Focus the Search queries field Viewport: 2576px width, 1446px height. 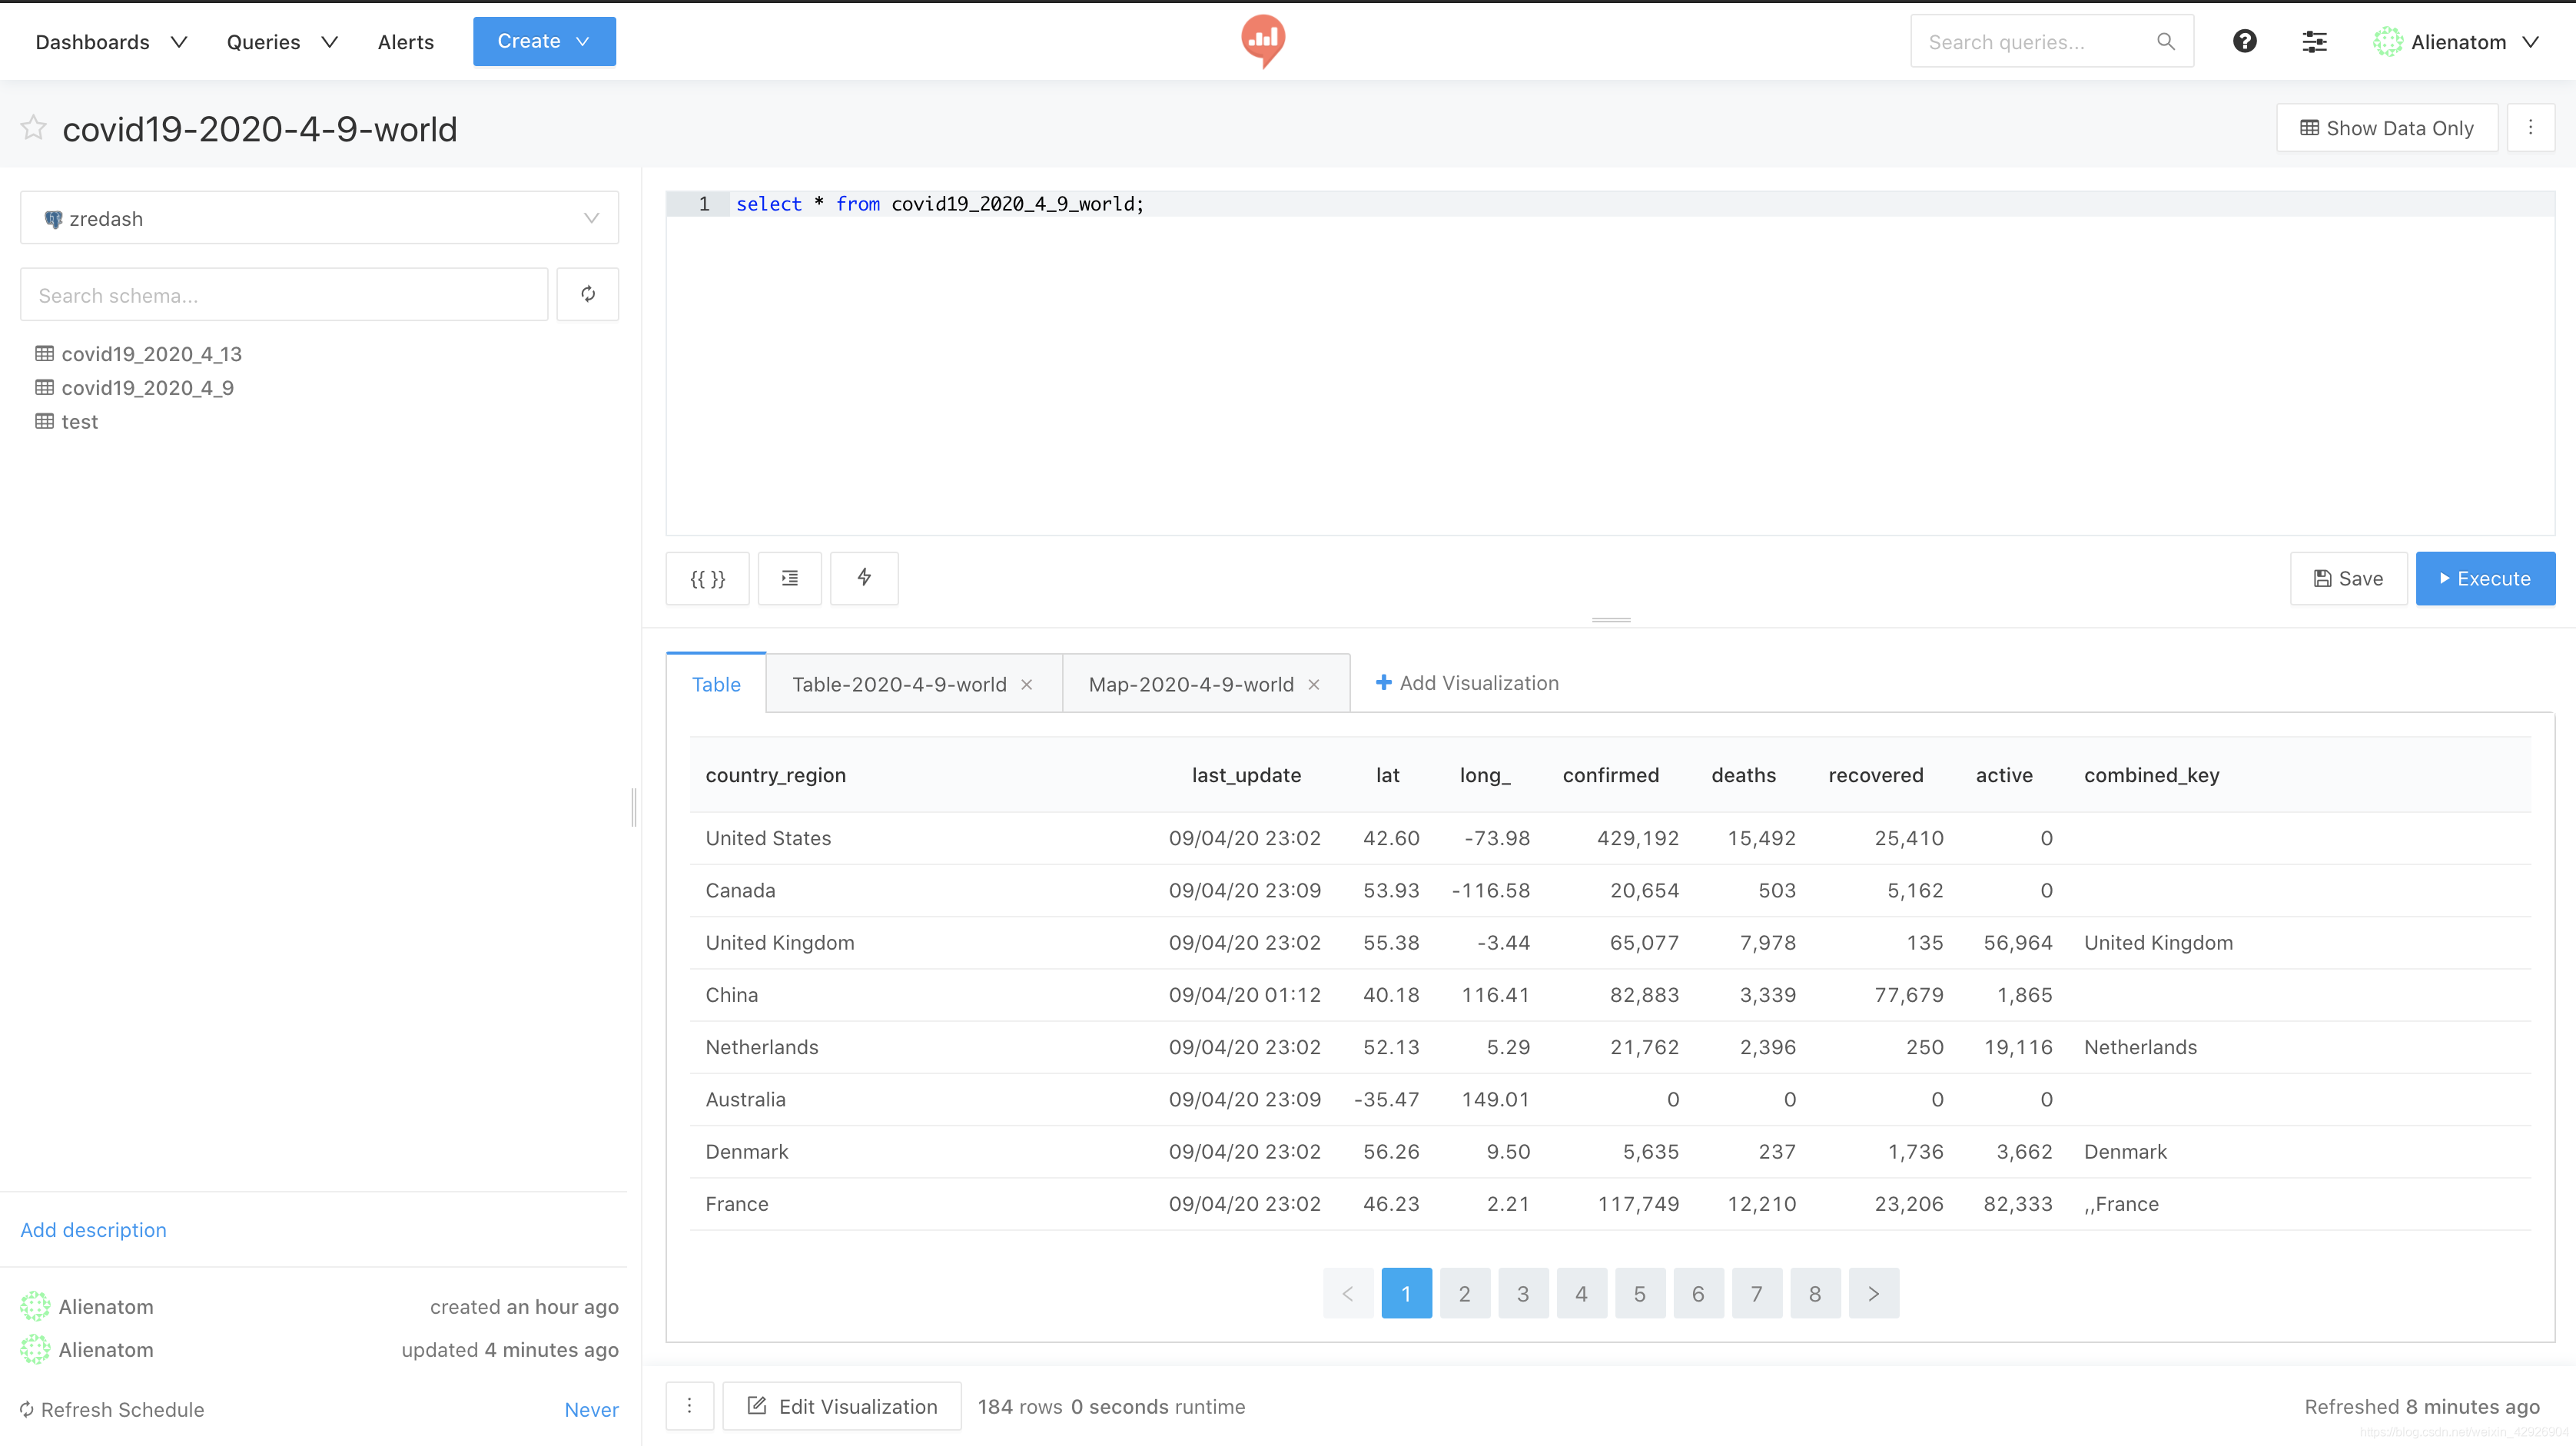[2052, 41]
